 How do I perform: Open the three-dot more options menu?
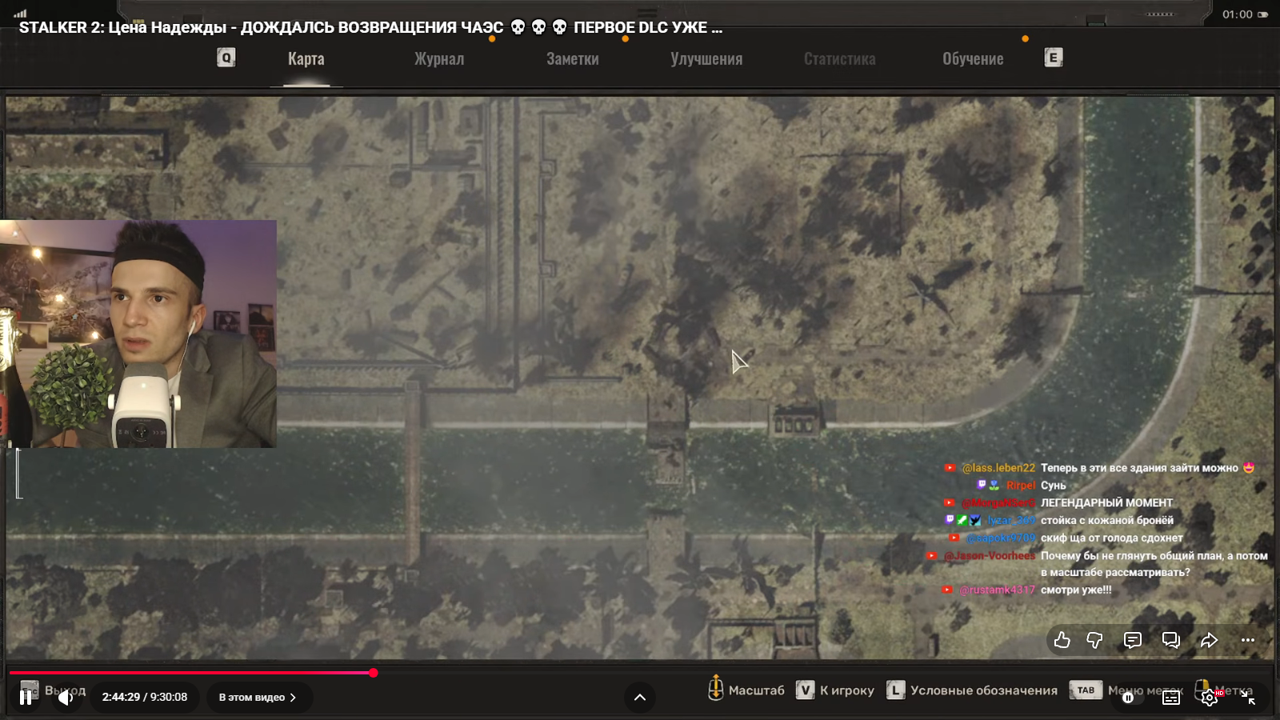point(1248,640)
